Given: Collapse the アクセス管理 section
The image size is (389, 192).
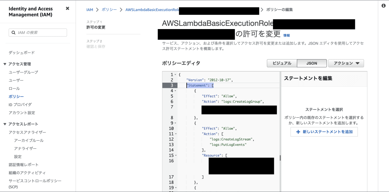Looking at the screenshot, I should pos(5,64).
